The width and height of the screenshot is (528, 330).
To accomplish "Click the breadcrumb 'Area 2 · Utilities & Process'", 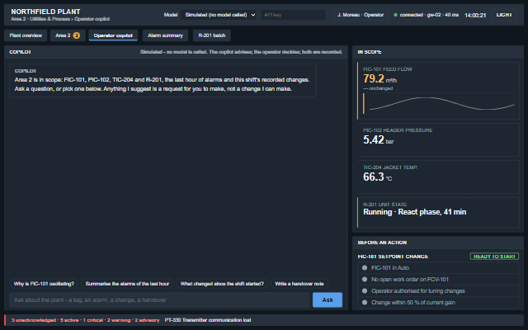I will click(40, 19).
